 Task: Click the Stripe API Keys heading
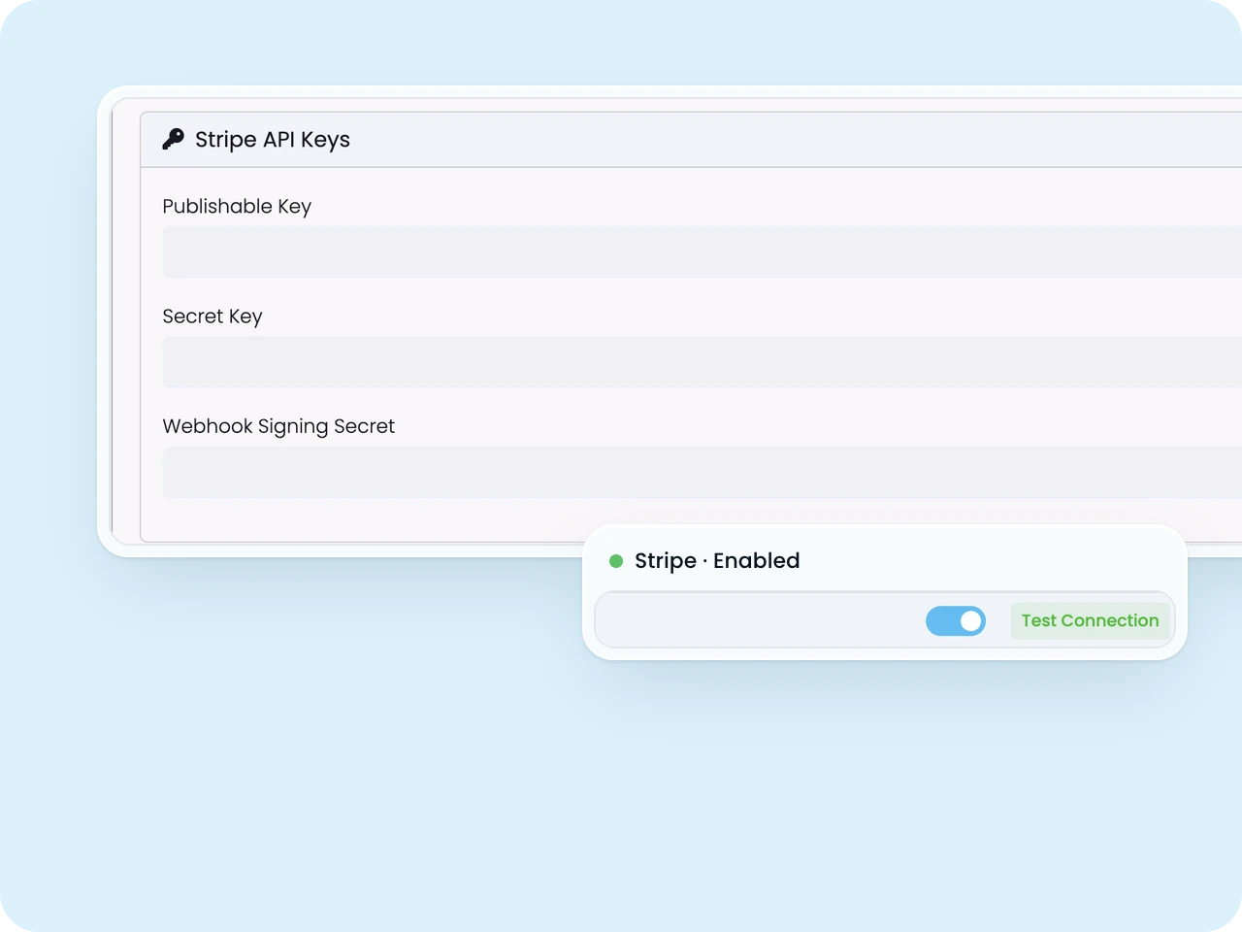click(x=273, y=140)
